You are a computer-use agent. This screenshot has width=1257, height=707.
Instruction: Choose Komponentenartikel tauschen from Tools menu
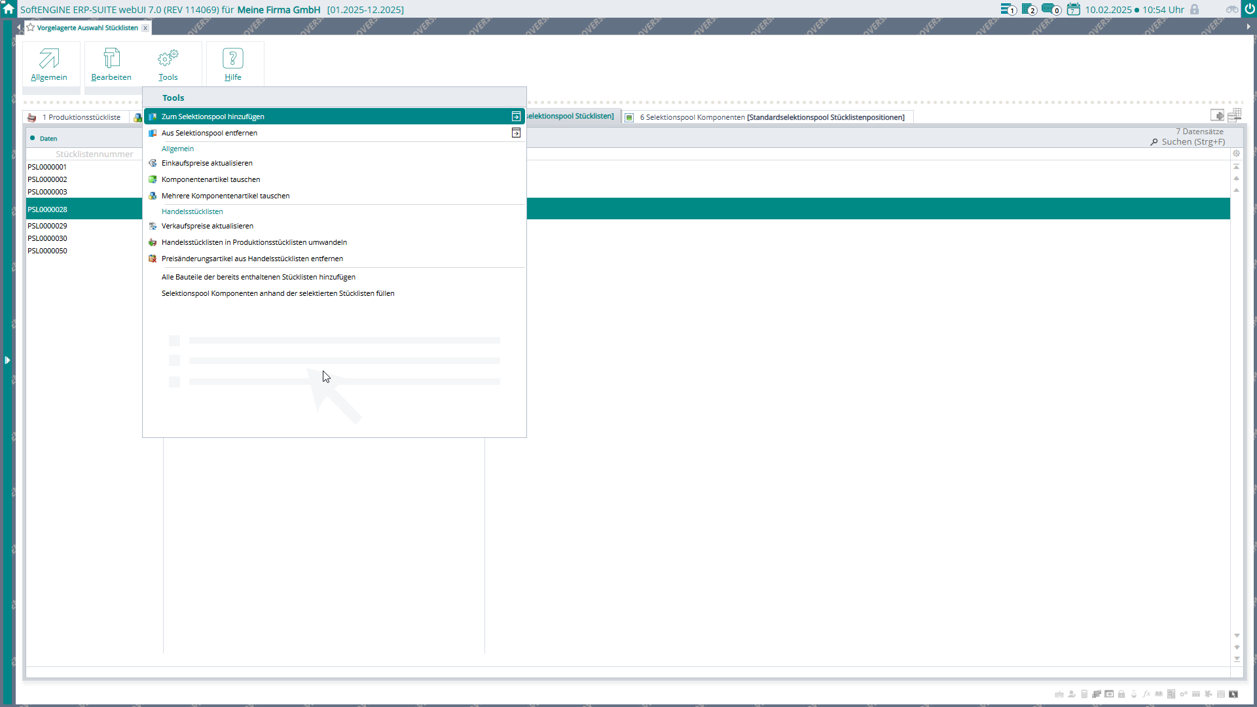pos(211,179)
